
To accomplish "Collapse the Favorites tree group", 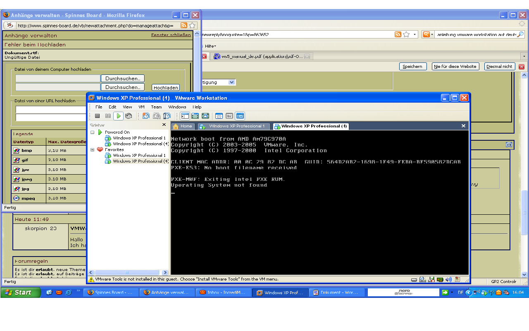I will tap(93, 150).
